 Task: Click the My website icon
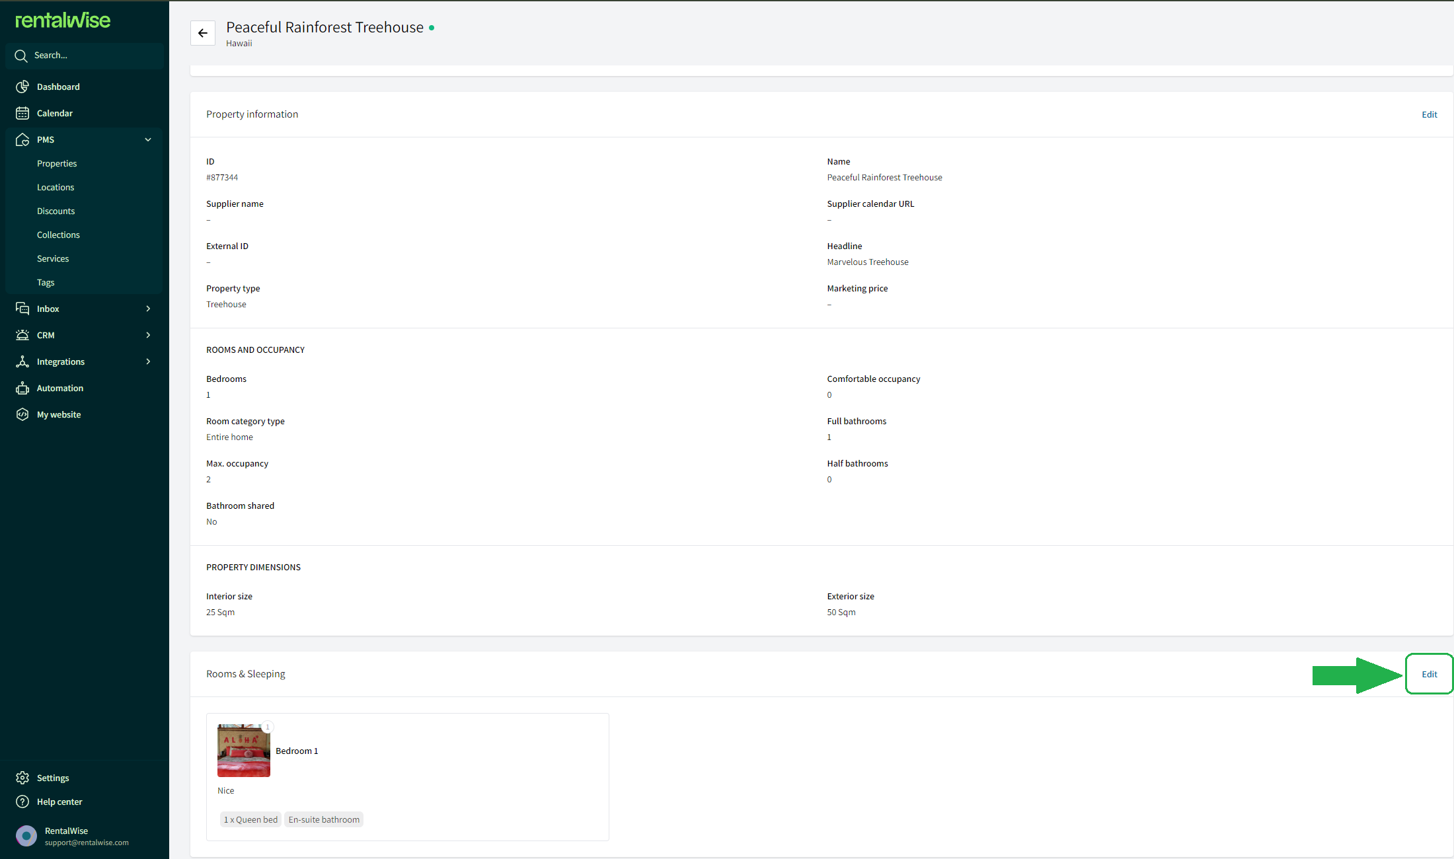pyautogui.click(x=22, y=414)
